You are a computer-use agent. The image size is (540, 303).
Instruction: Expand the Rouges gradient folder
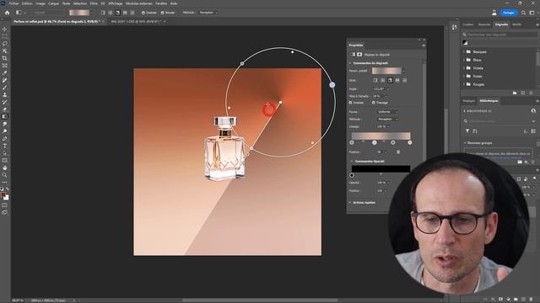click(464, 84)
